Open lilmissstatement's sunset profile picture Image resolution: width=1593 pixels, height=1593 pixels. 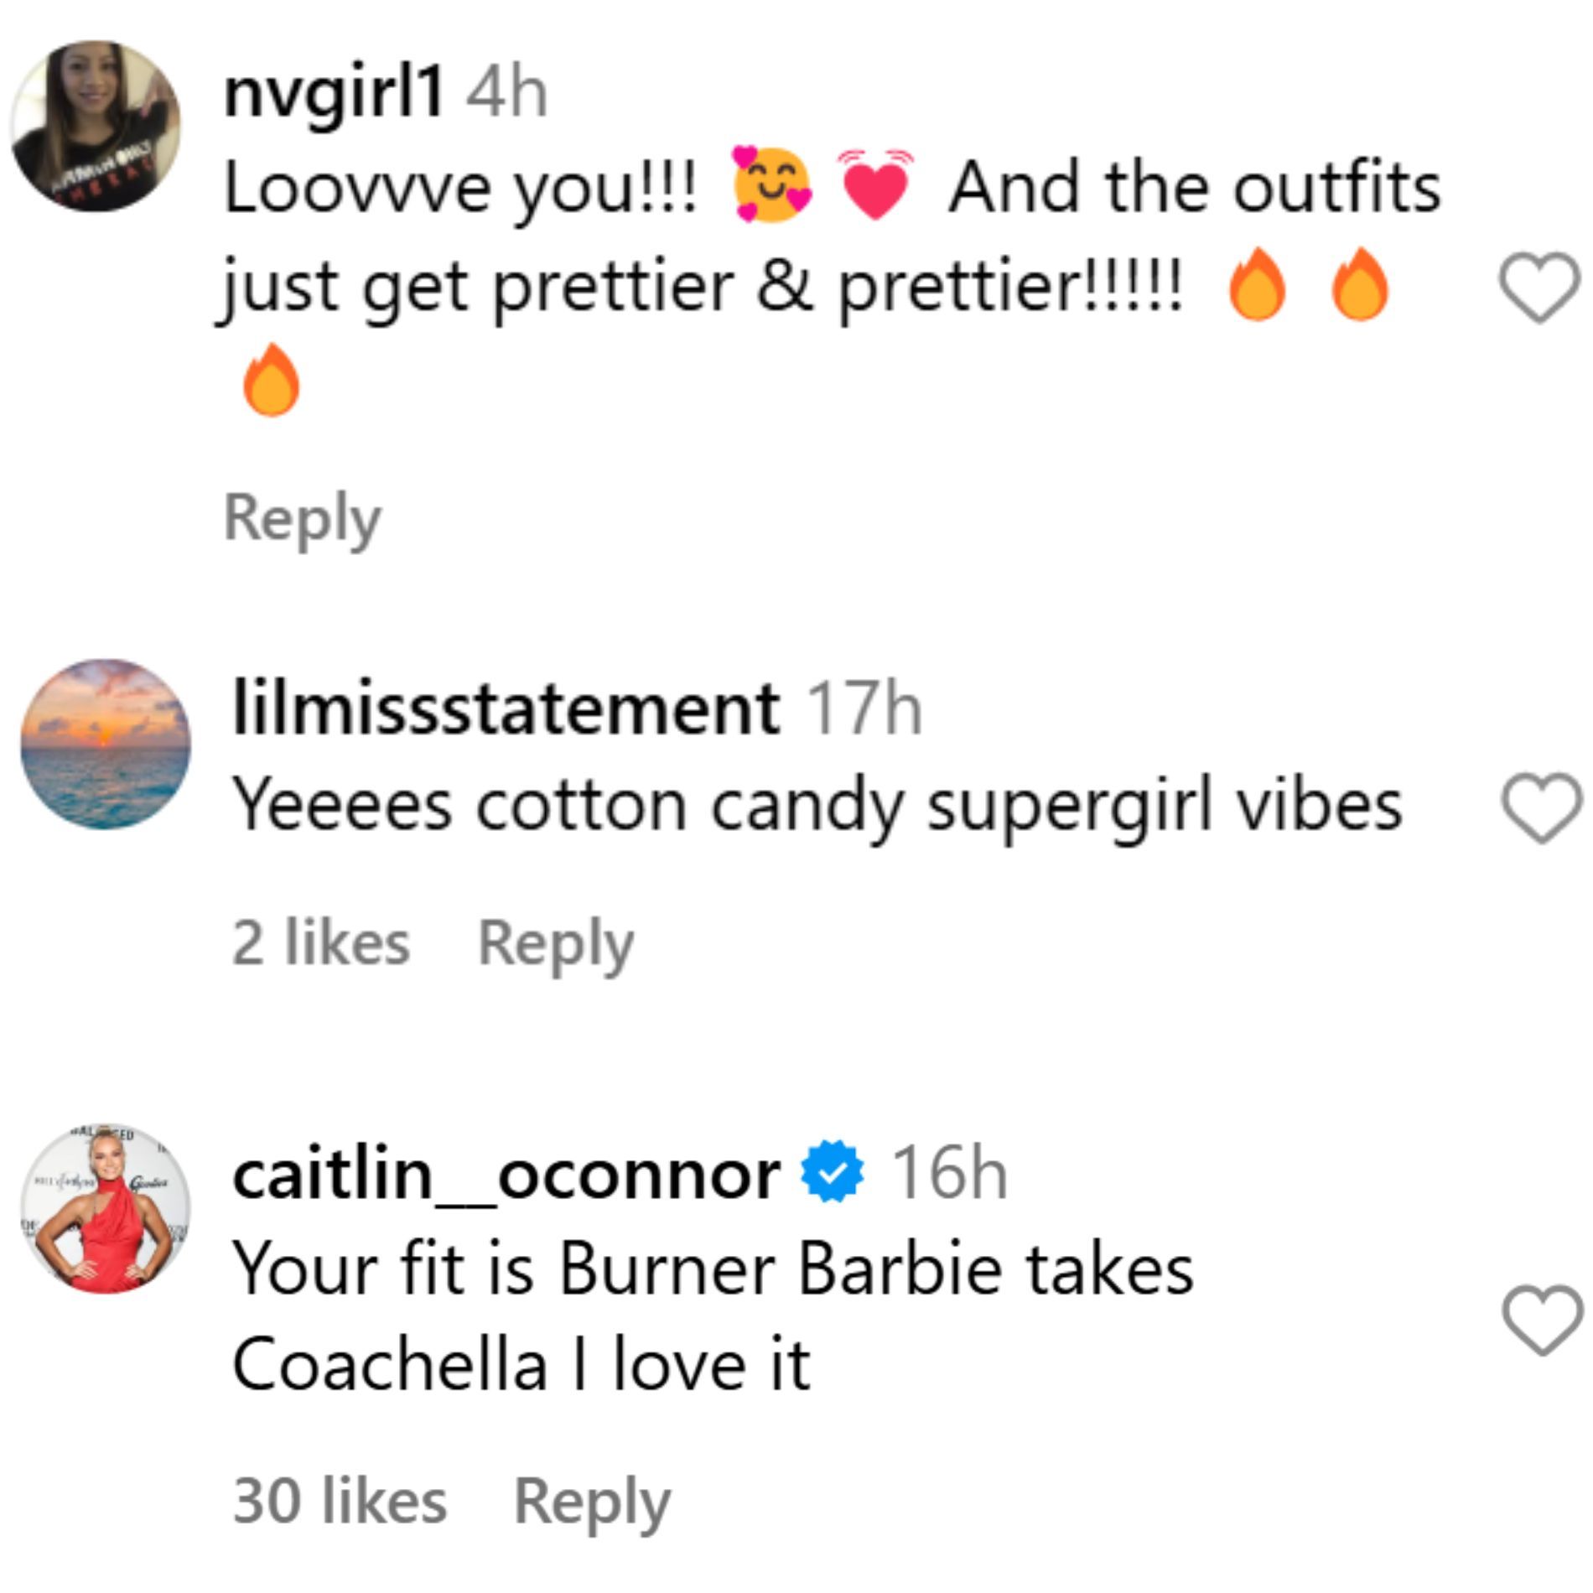(106, 744)
